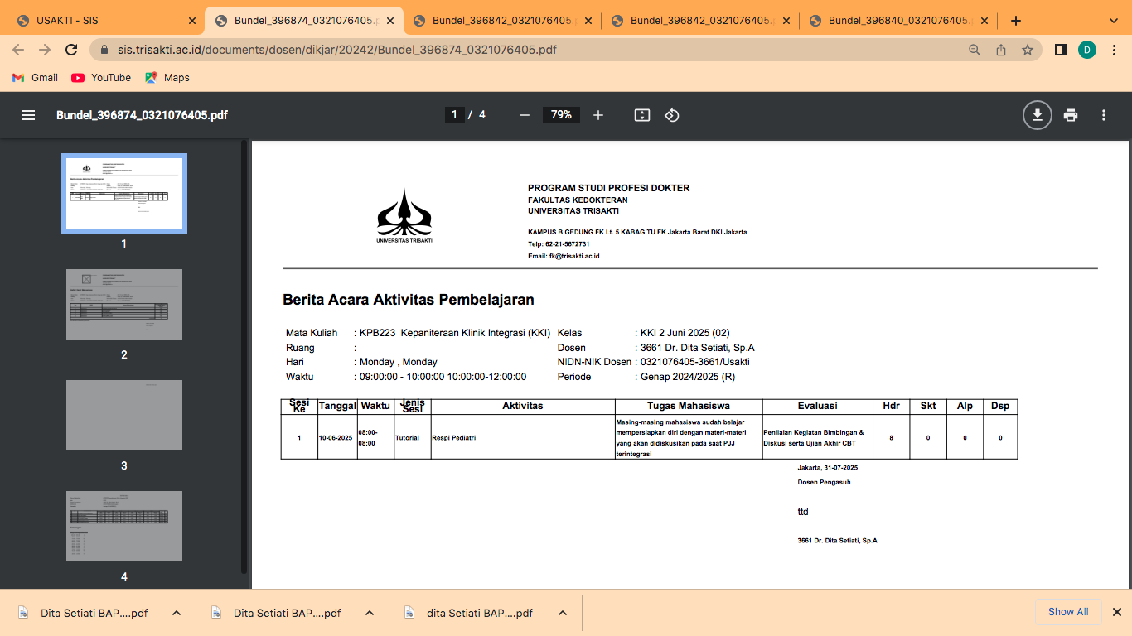Fit PDF page to width

(x=641, y=115)
